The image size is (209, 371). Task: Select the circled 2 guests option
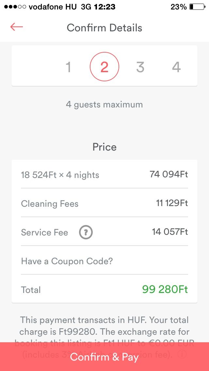[x=104, y=67]
